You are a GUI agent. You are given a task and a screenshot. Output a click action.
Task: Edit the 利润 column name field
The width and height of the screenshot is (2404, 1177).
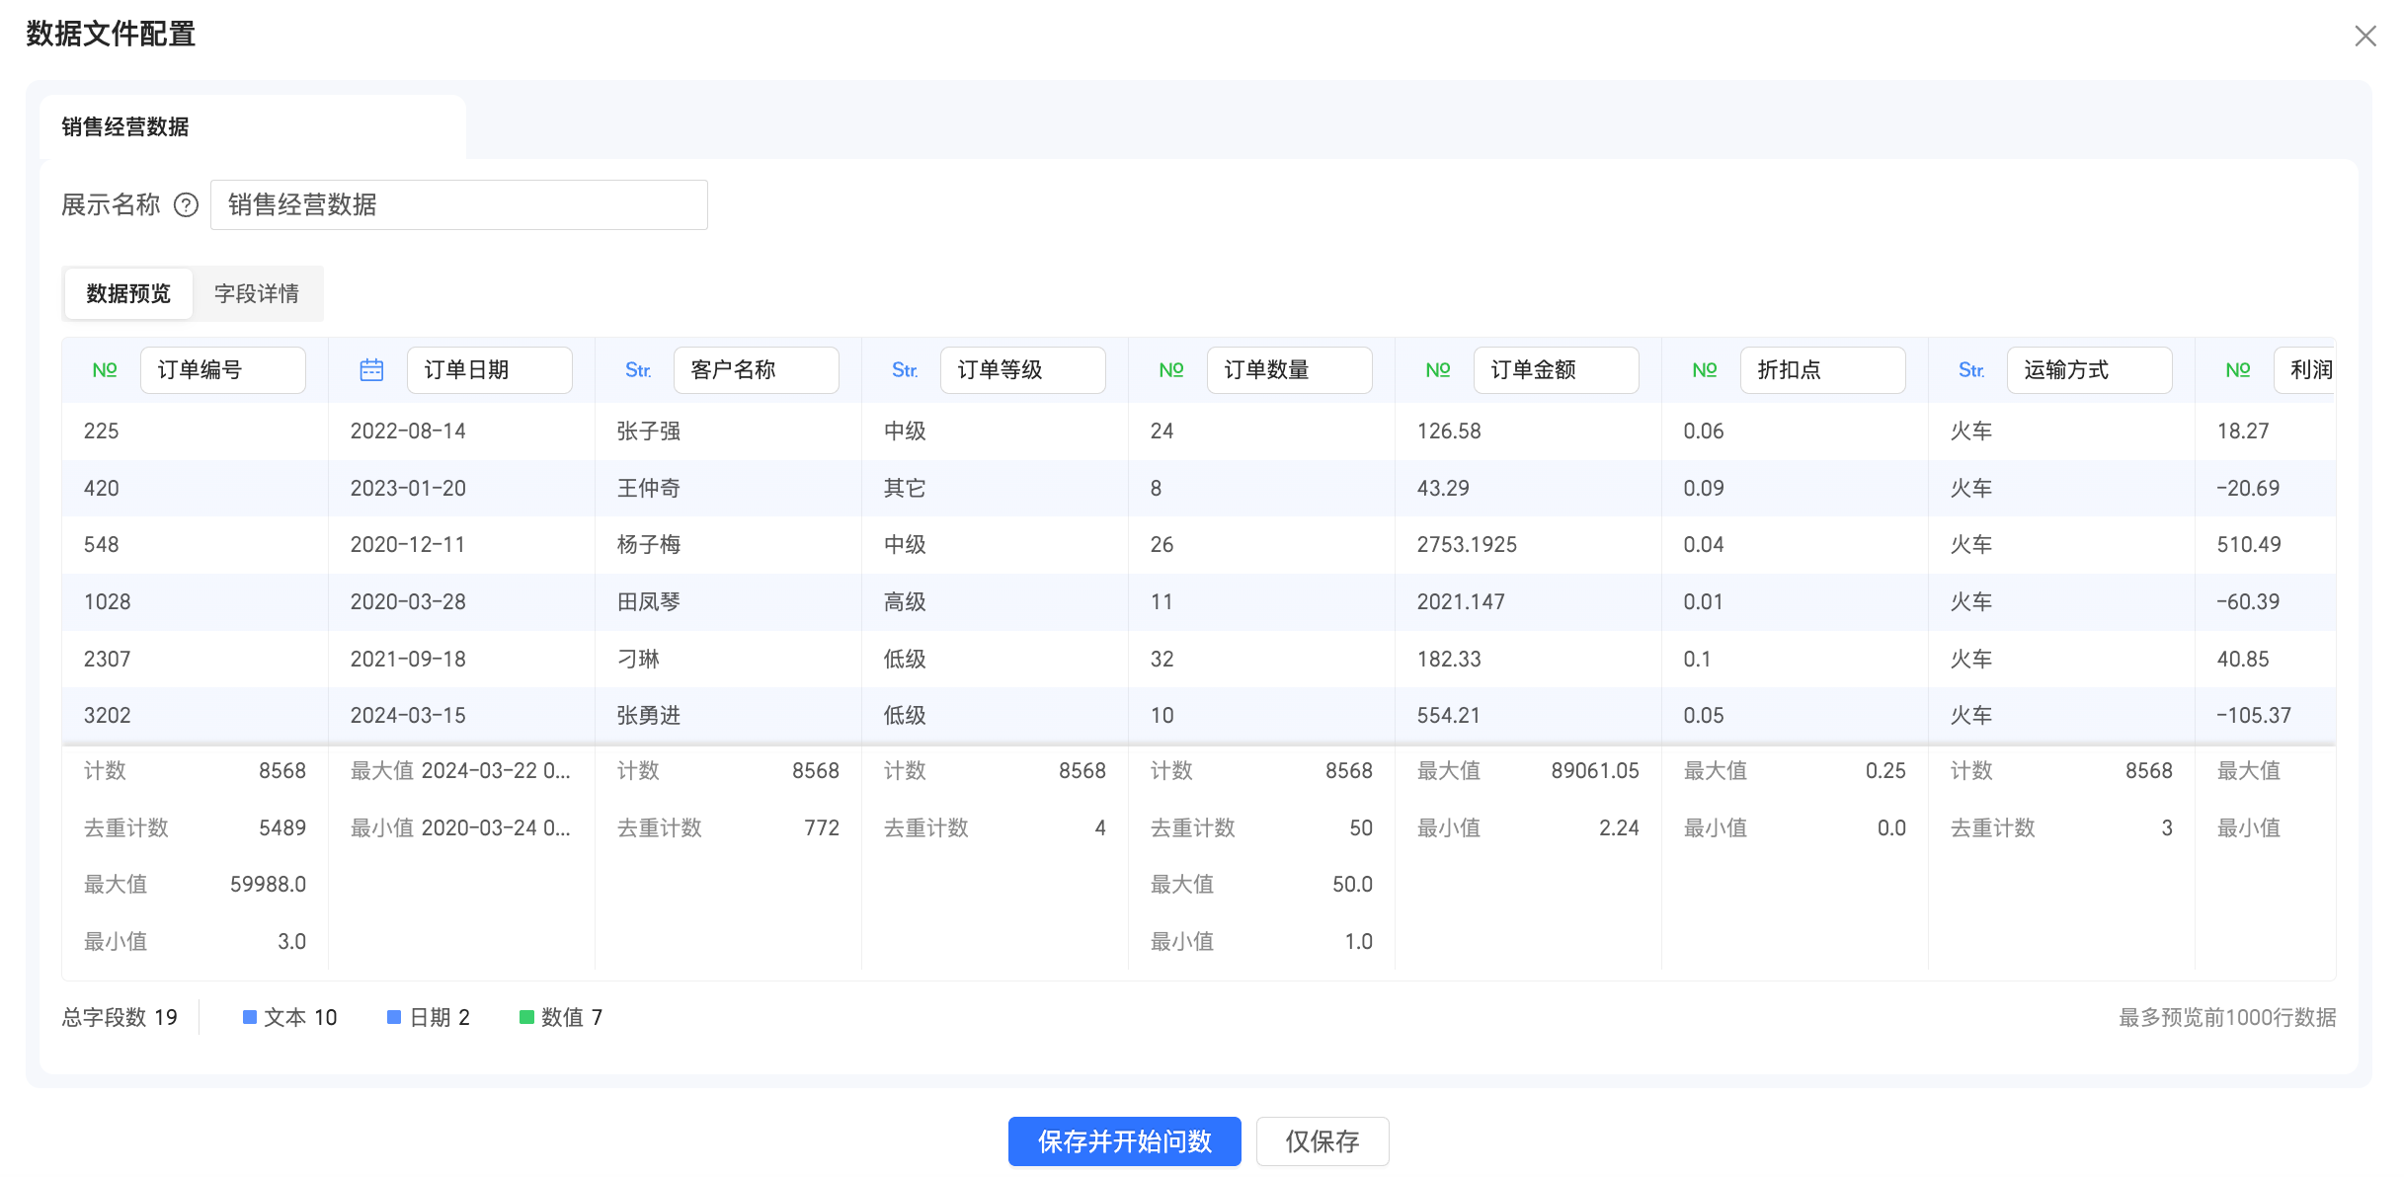tap(2305, 370)
